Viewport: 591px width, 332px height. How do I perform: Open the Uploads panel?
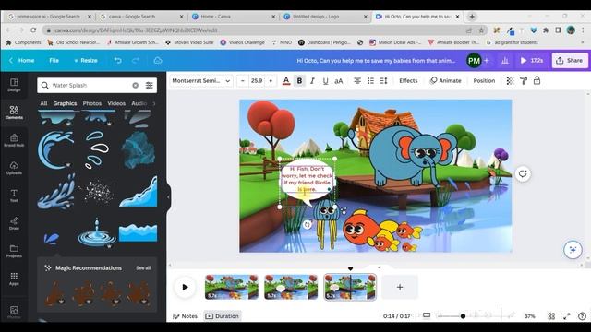(x=14, y=168)
